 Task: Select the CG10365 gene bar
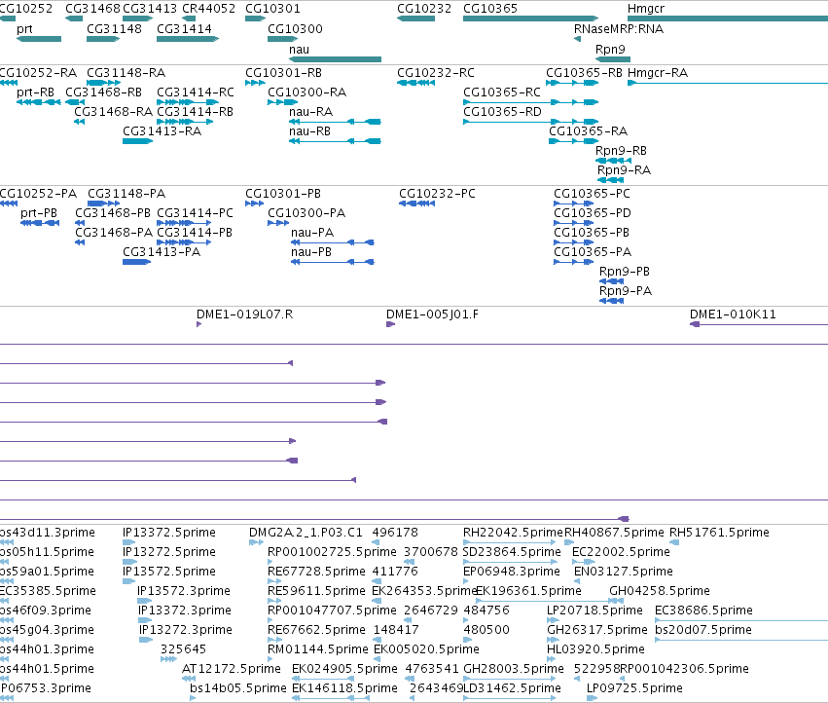tap(530, 18)
